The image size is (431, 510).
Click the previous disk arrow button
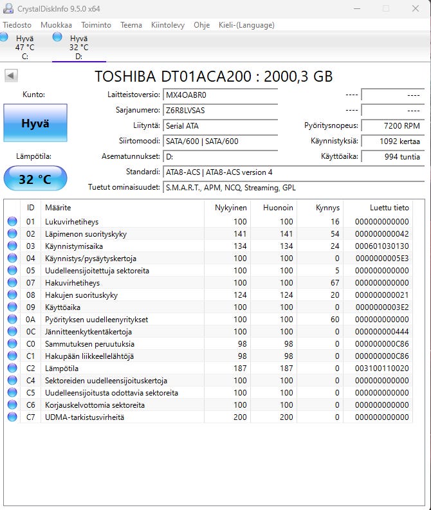pyautogui.click(x=11, y=76)
